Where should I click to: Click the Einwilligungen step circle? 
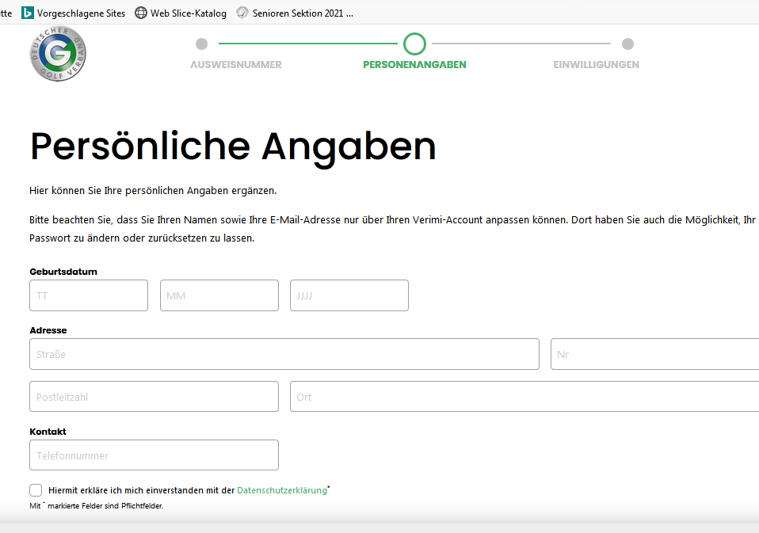627,44
